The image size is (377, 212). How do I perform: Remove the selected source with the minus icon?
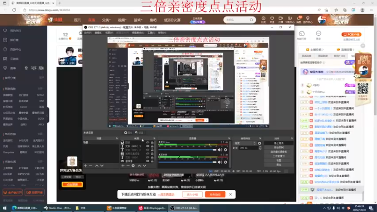click(x=128, y=166)
